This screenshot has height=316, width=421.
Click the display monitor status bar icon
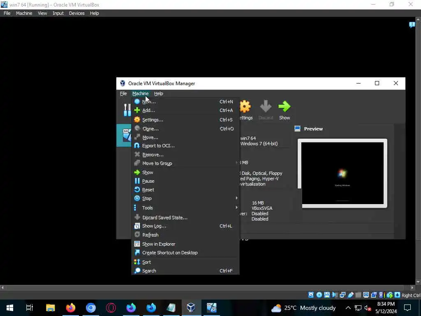click(x=366, y=295)
